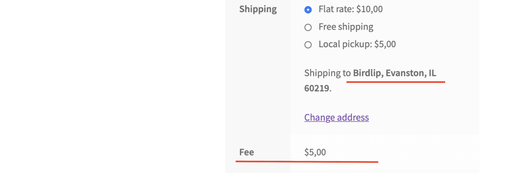Click the "Flat rate: $10,00" label text

(x=350, y=9)
